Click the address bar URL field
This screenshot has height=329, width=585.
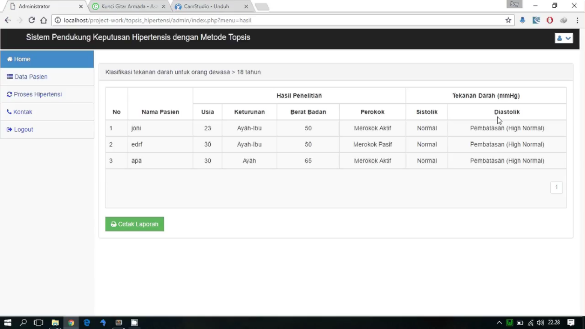(x=278, y=20)
